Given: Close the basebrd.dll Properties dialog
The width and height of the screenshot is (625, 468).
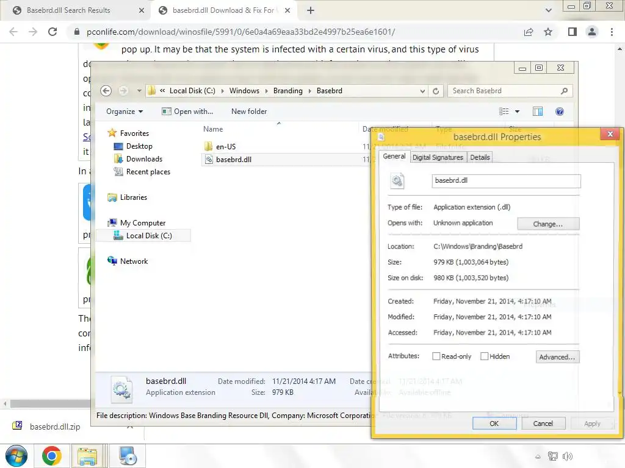Looking at the screenshot, I should pyautogui.click(x=610, y=134).
